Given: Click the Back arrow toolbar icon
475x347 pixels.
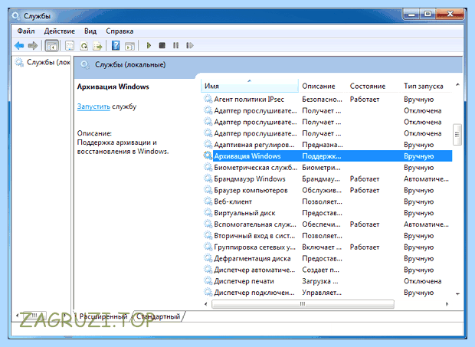Looking at the screenshot, I should (x=19, y=46).
